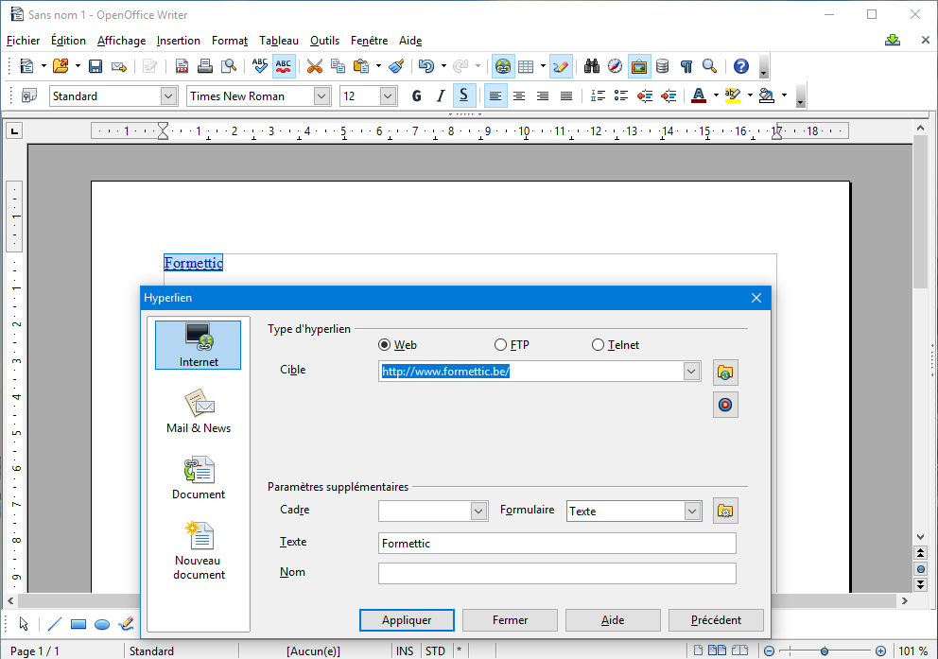Click the Précédent button
The image size is (938, 659).
[716, 620]
